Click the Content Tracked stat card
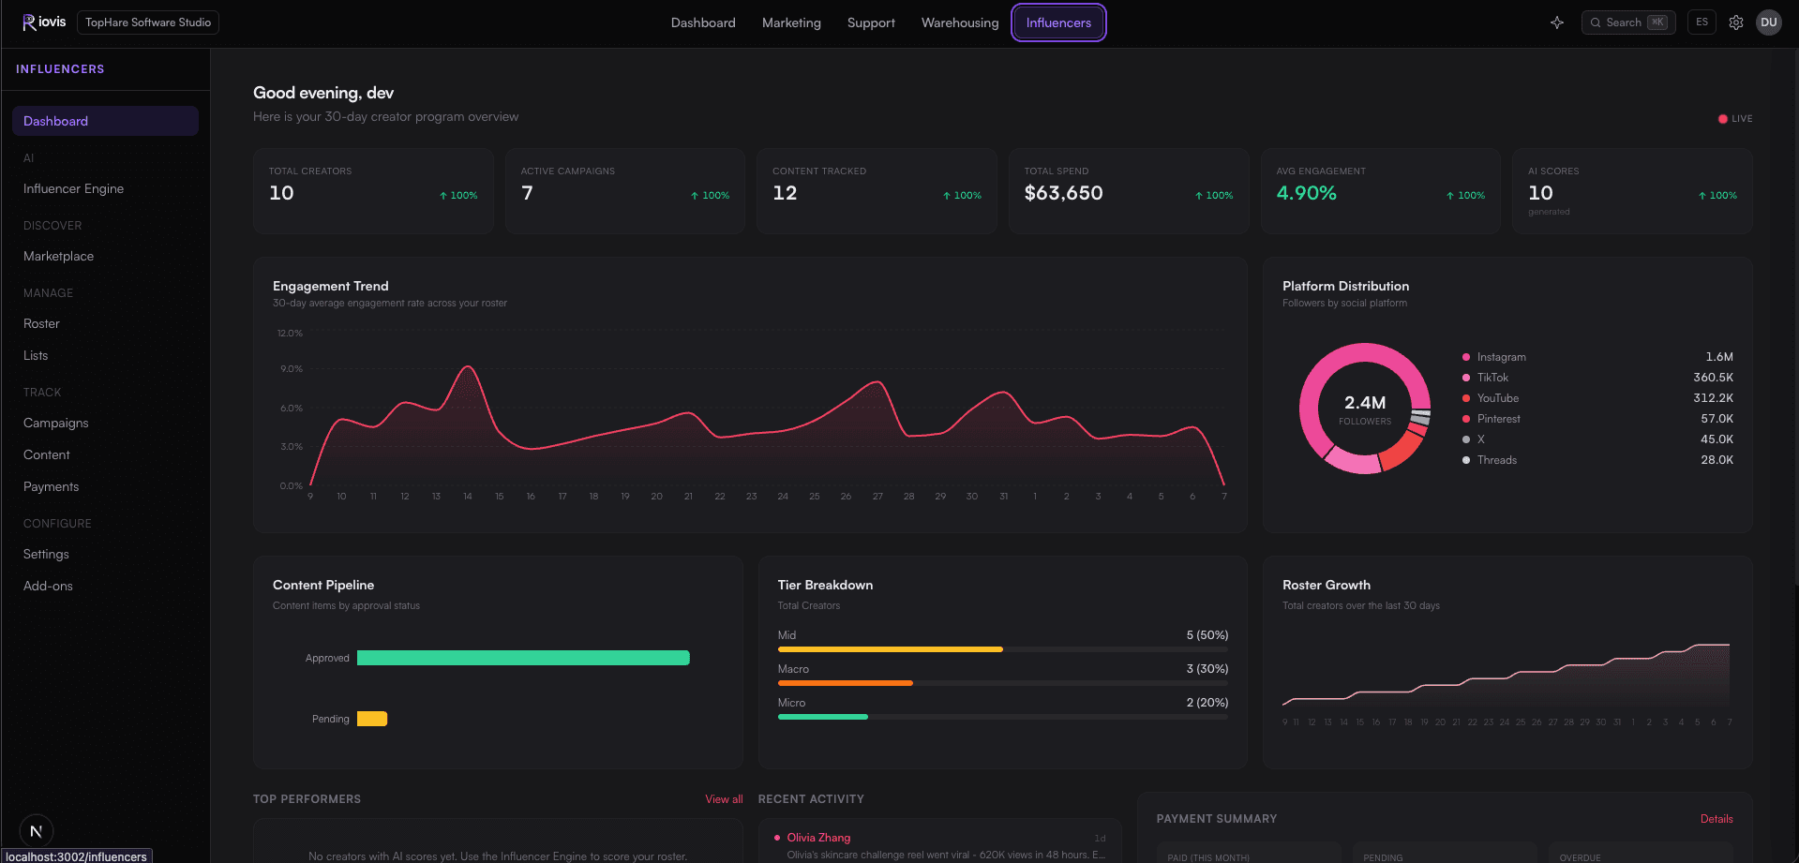 [877, 191]
